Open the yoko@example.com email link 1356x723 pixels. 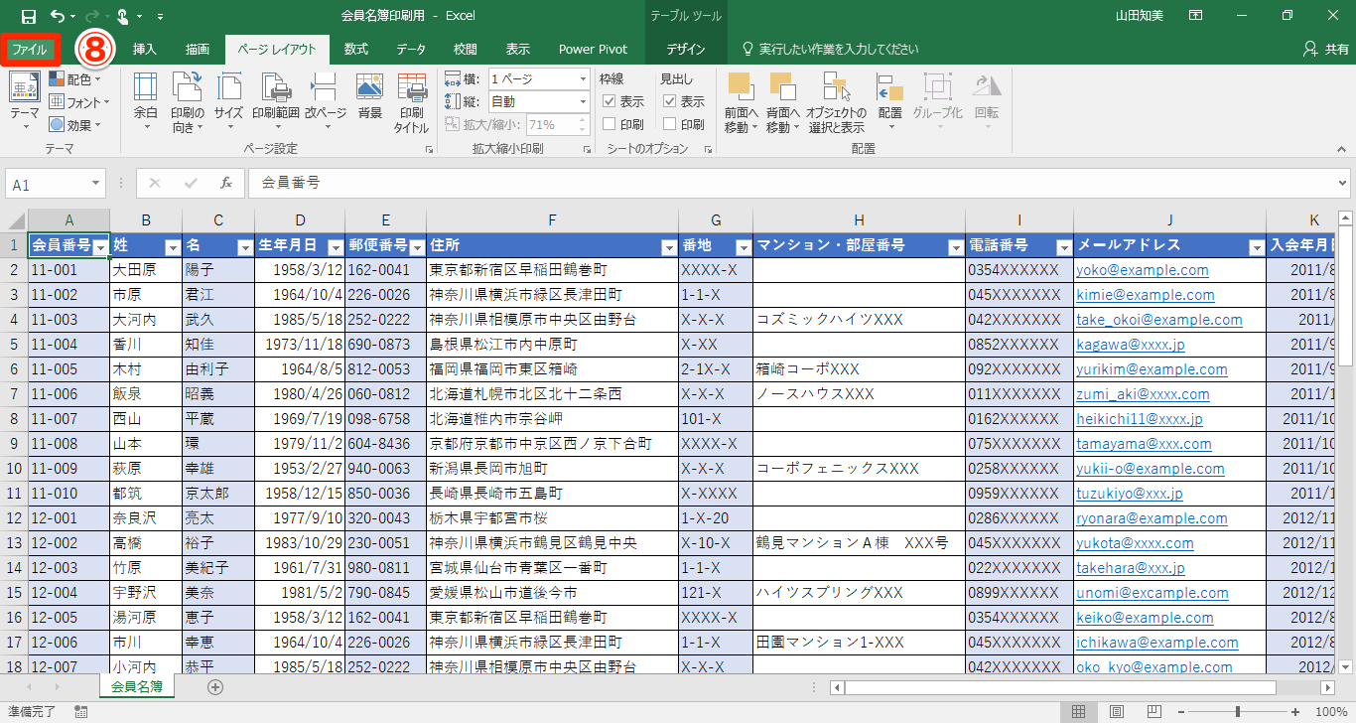click(x=1143, y=270)
